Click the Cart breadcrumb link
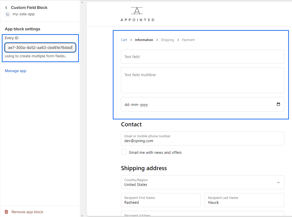The height and width of the screenshot is (217, 292). (124, 40)
